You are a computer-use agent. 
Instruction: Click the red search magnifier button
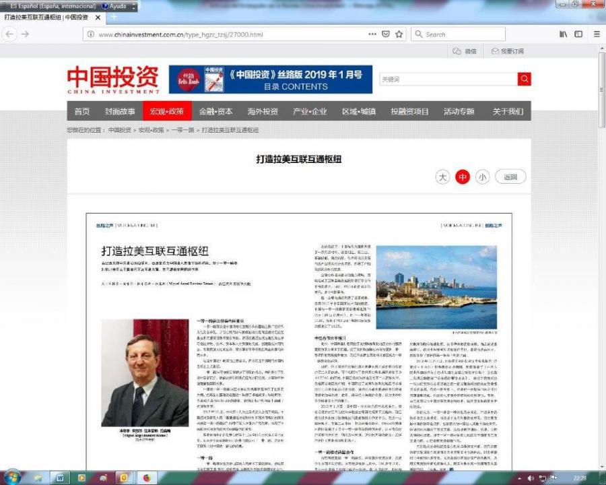(x=524, y=79)
